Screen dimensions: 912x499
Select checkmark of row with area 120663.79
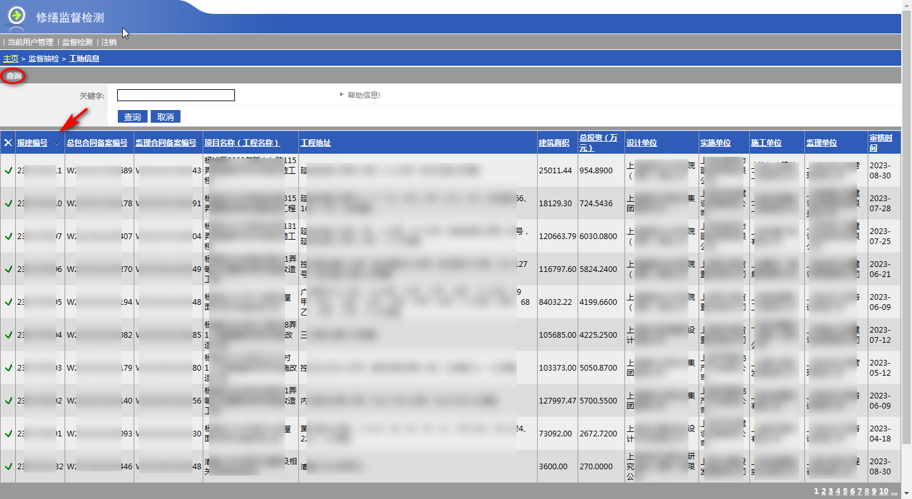pos(8,237)
